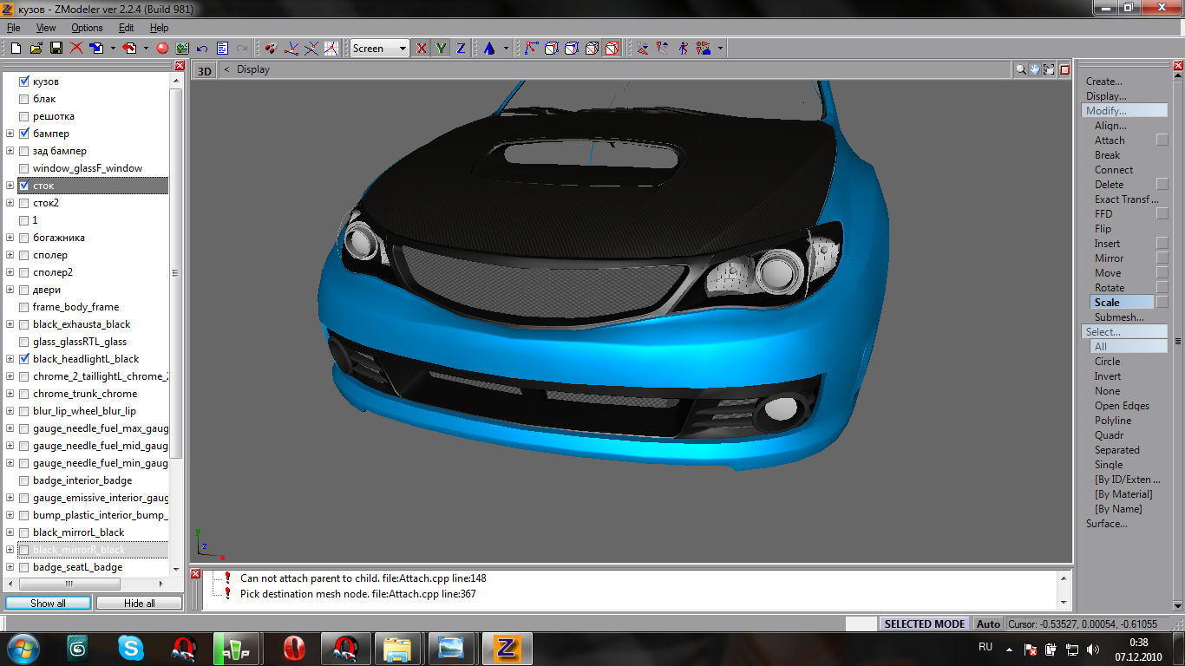The width and height of the screenshot is (1185, 666).
Task: Open Skype from the taskbar
Action: (x=131, y=648)
